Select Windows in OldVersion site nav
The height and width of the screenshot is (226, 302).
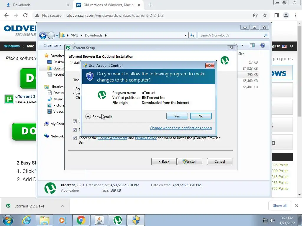tap(12, 46)
